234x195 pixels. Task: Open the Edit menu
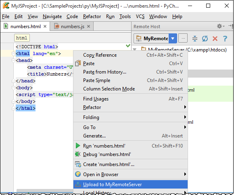(x=18, y=16)
